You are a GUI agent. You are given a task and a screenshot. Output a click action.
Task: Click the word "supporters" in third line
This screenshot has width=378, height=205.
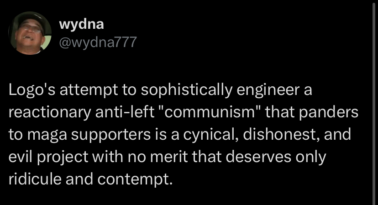coord(111,135)
